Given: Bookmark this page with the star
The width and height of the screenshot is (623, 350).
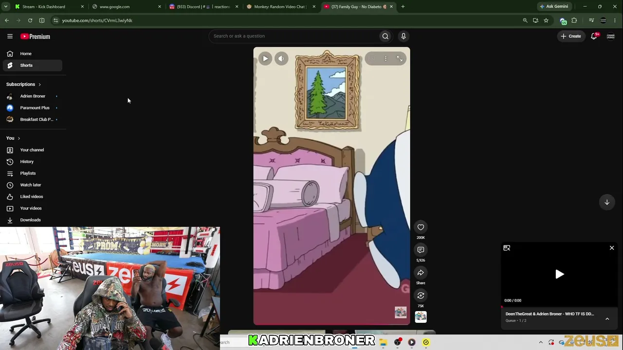Looking at the screenshot, I should (x=546, y=20).
